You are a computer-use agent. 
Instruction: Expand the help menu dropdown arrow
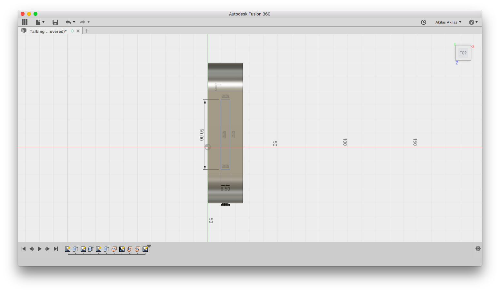pos(476,22)
